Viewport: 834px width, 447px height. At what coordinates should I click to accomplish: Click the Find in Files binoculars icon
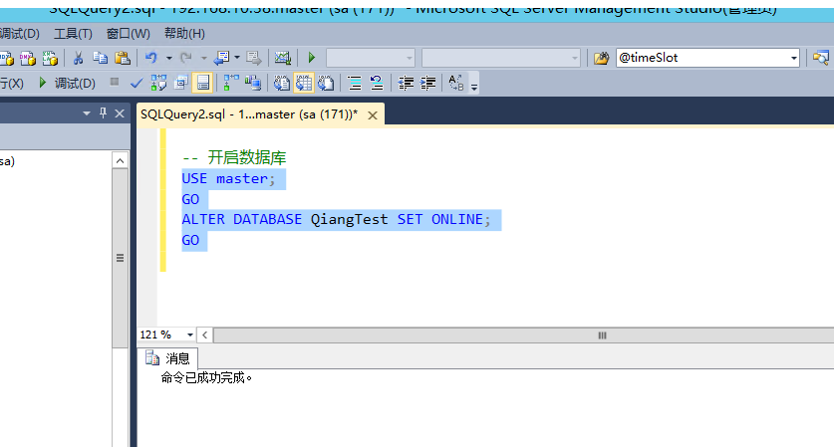click(x=601, y=58)
